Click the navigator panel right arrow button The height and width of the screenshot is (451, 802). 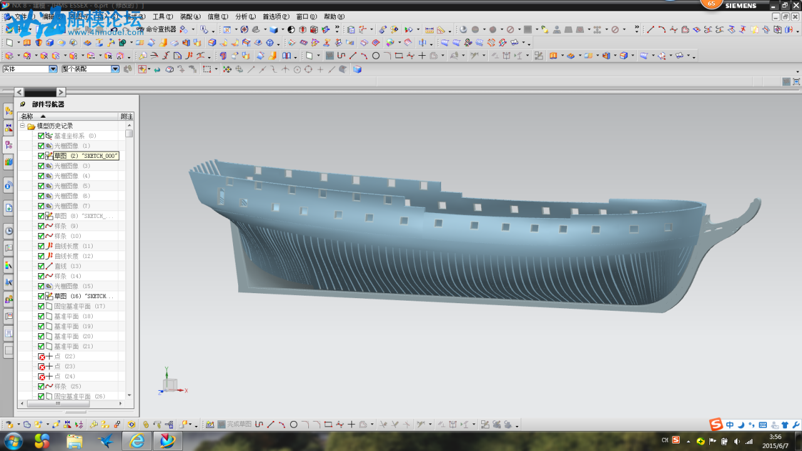point(61,92)
